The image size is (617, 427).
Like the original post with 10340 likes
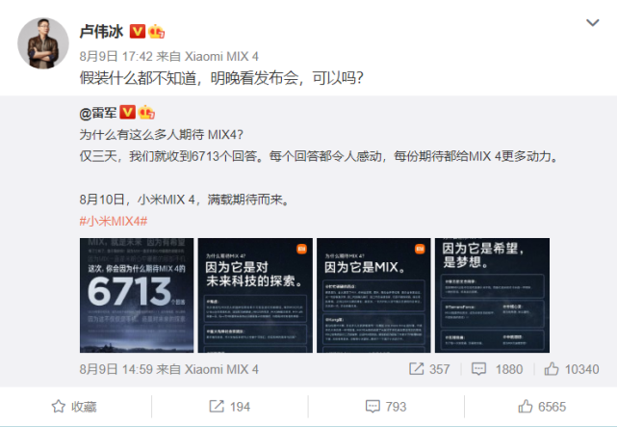pyautogui.click(x=572, y=369)
